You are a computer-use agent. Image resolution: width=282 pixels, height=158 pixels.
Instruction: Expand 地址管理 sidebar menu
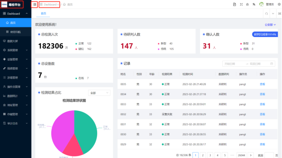coord(15,105)
